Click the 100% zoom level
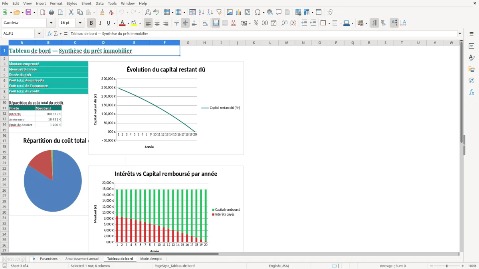Viewport: 479px width, 269px height. 472,266
